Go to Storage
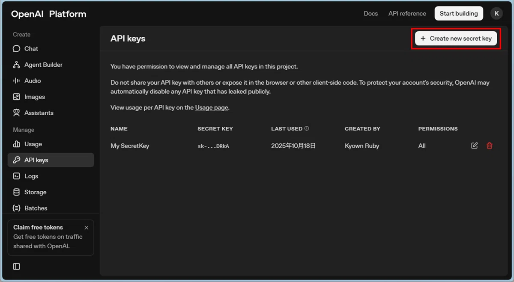The height and width of the screenshot is (282, 514). coord(51,192)
